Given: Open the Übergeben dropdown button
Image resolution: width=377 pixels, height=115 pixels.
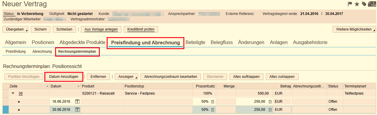Looking at the screenshot, I should (x=15, y=29).
